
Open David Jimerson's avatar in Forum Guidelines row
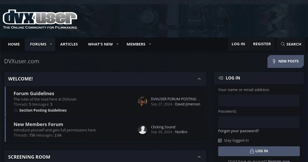[142, 102]
